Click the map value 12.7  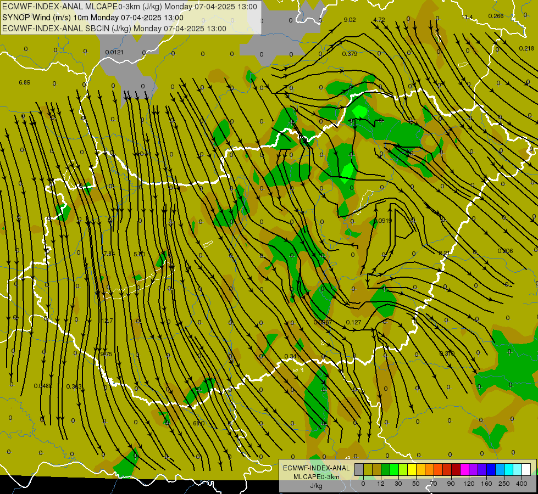(x=107, y=321)
